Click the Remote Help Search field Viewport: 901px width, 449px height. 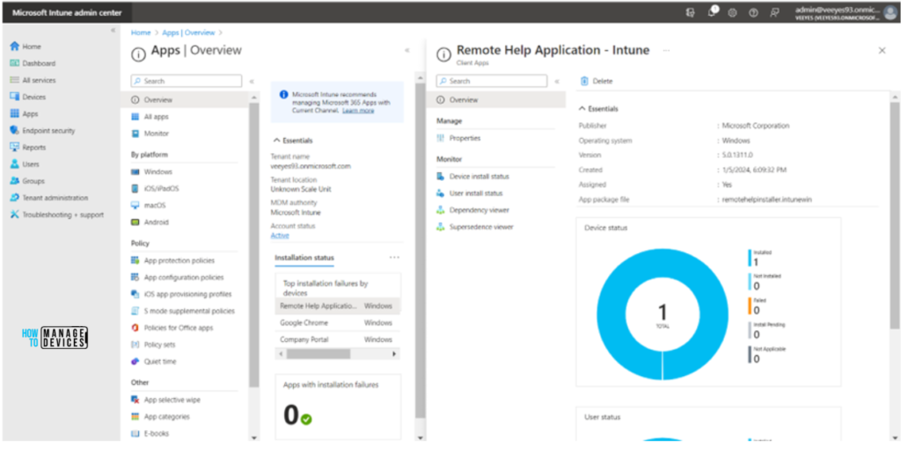(x=491, y=81)
